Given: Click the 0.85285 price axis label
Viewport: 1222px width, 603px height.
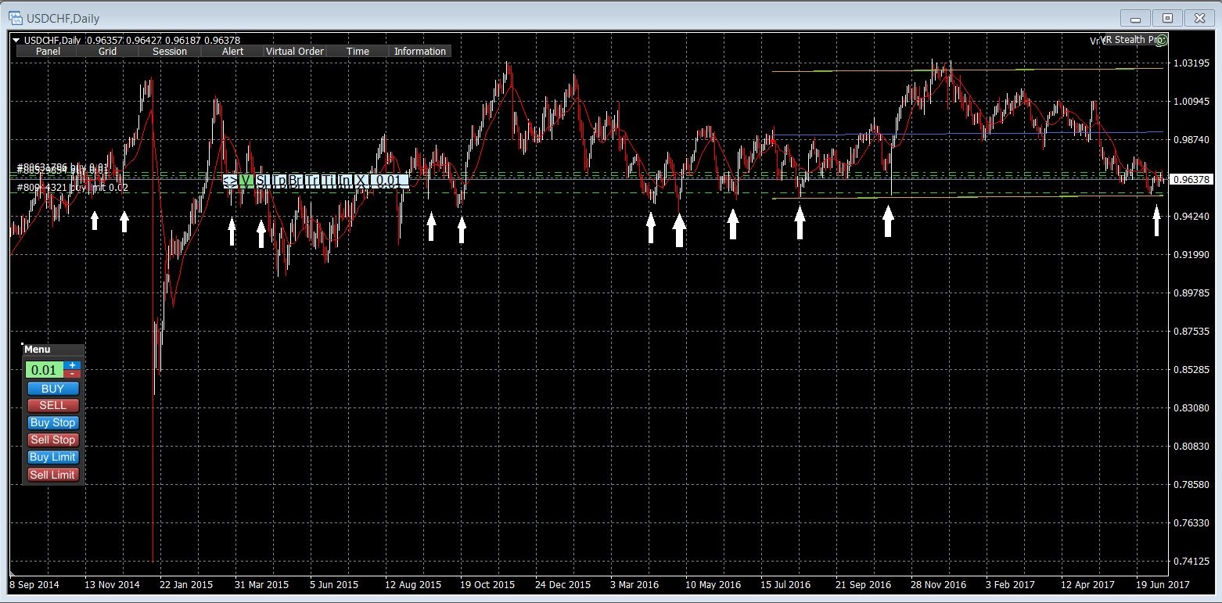Looking at the screenshot, I should [x=1192, y=369].
